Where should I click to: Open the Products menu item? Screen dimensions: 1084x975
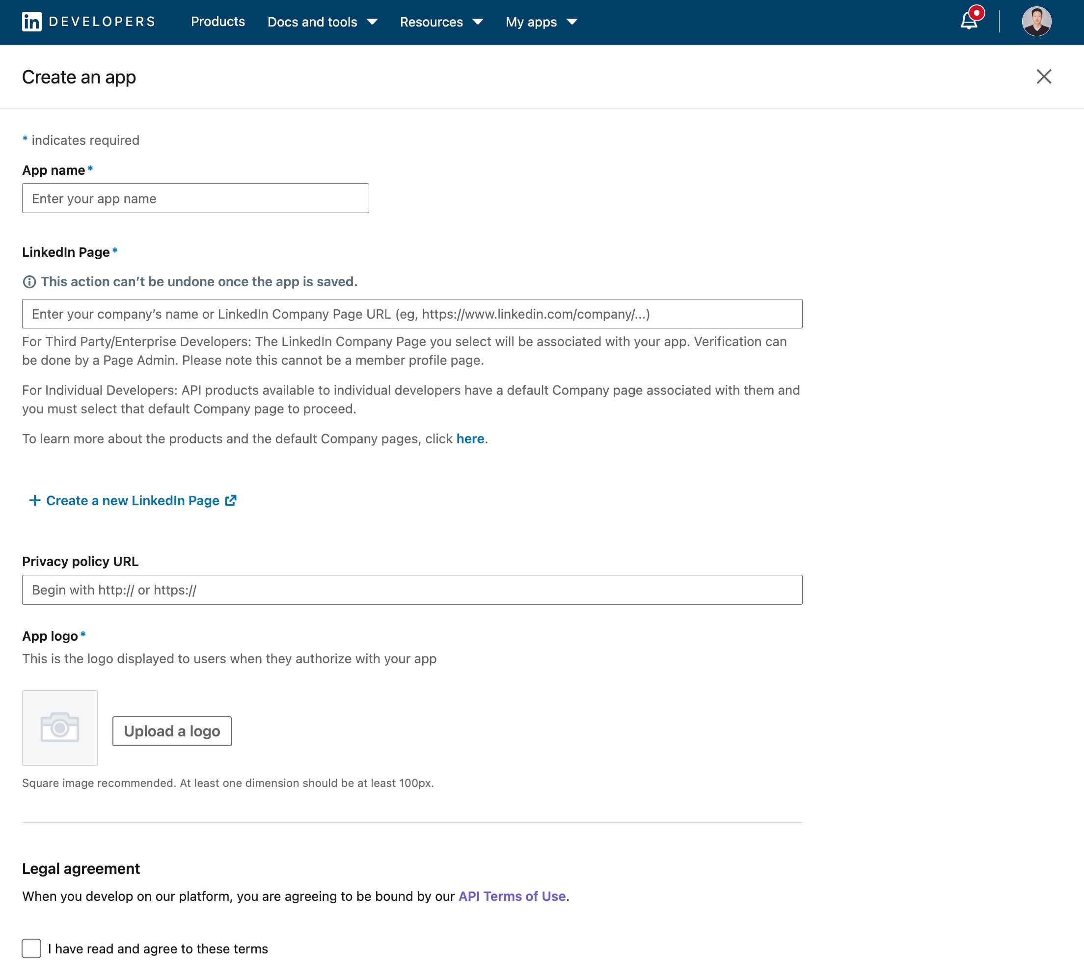tap(217, 22)
